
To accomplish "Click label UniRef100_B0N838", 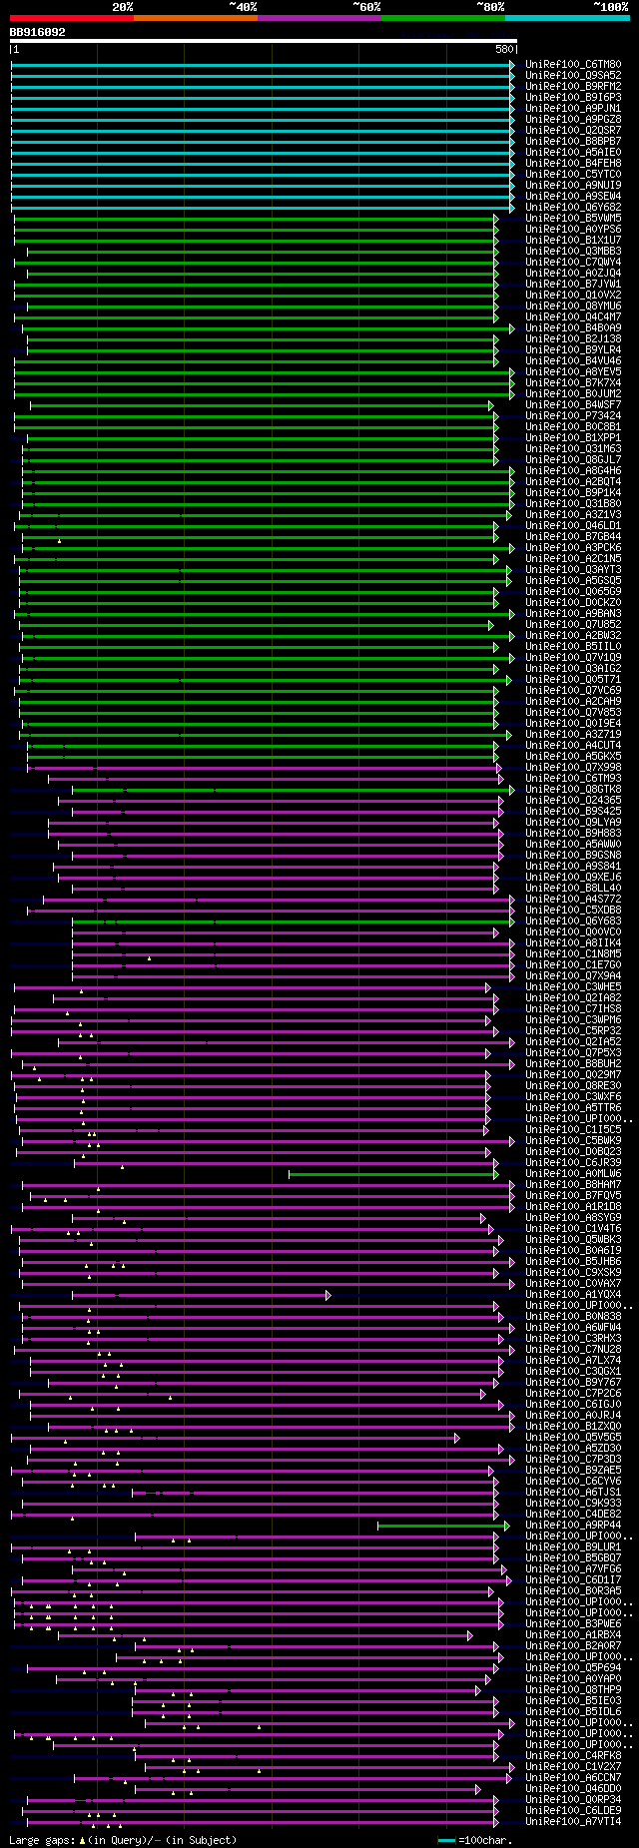I will (573, 1317).
